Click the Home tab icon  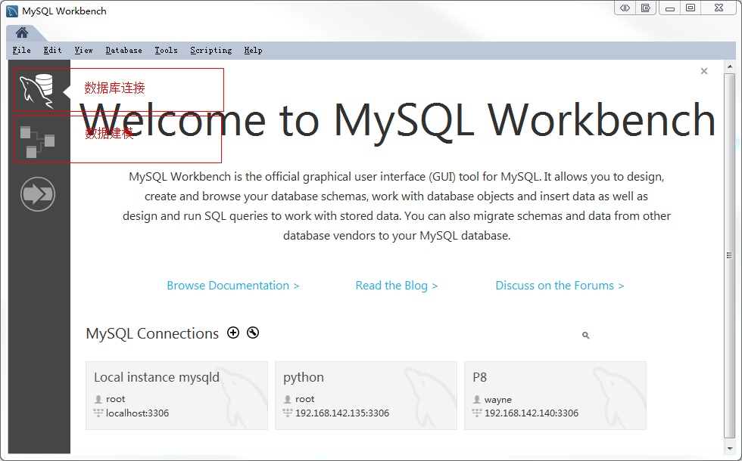point(22,32)
